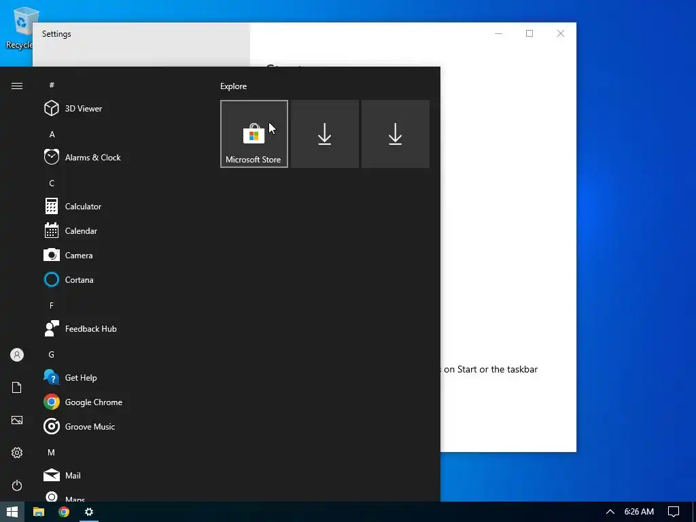Switch to Settings app on taskbar
Screen dimensions: 696x522
pyautogui.click(x=89, y=512)
